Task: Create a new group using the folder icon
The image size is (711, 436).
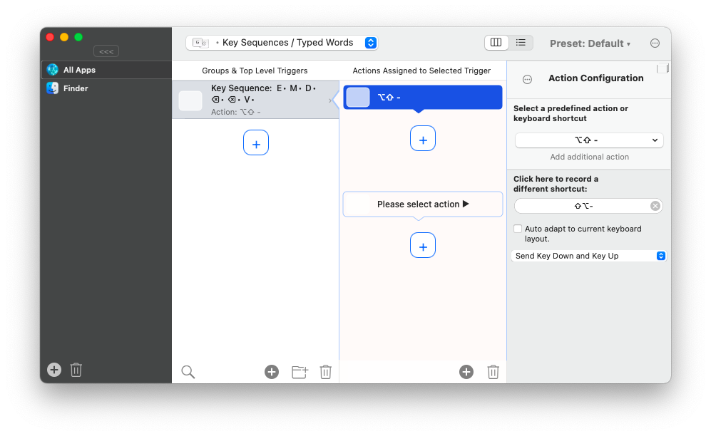Action: 299,371
